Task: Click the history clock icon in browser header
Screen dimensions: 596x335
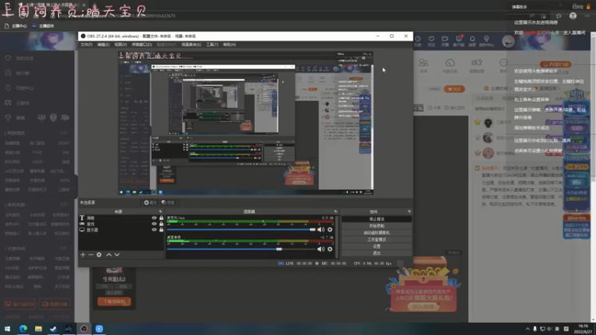Action: click(x=418, y=41)
